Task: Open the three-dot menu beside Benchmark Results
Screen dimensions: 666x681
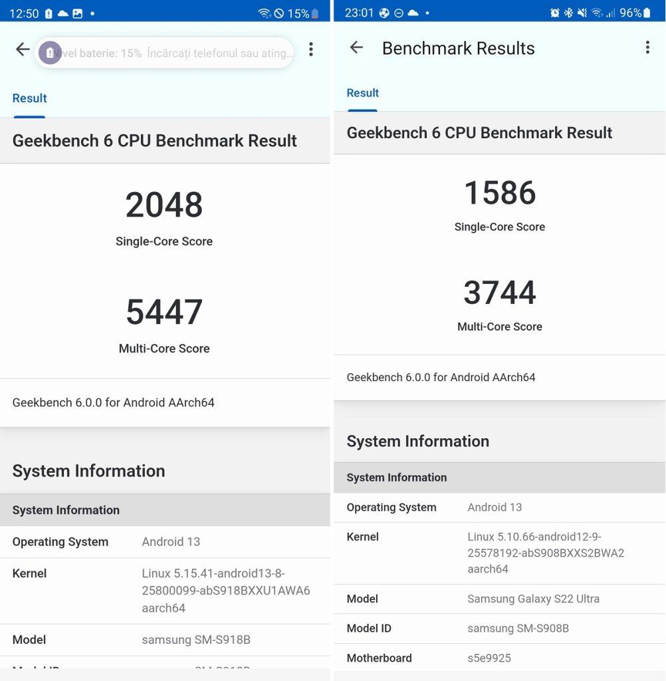Action: point(647,47)
